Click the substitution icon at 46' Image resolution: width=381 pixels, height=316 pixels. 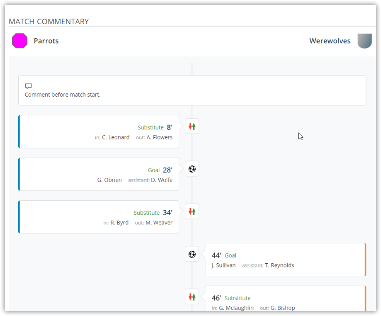pos(192,297)
